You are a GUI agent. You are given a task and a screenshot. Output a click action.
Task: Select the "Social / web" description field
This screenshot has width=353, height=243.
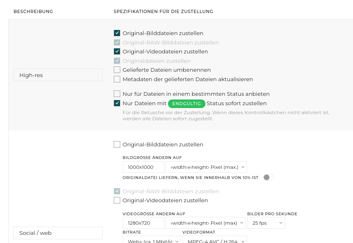[58, 233]
